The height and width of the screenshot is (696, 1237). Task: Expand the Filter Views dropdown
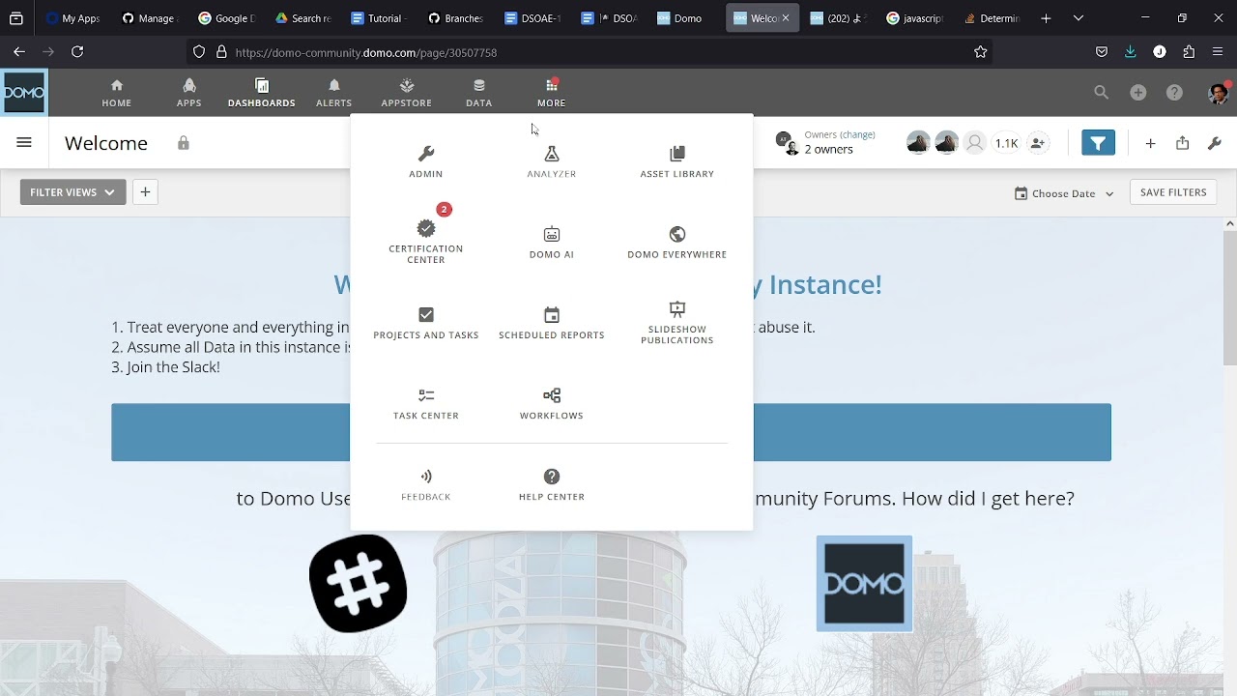[72, 192]
